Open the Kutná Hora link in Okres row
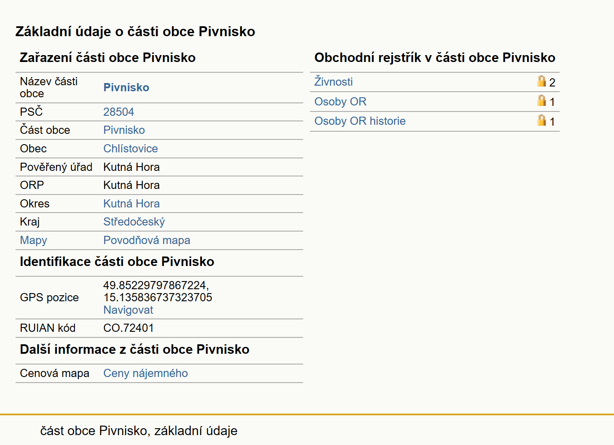The width and height of the screenshot is (614, 445). (131, 204)
